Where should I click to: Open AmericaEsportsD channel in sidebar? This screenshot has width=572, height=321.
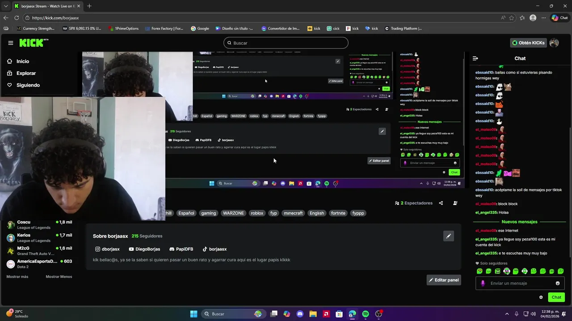click(39, 263)
